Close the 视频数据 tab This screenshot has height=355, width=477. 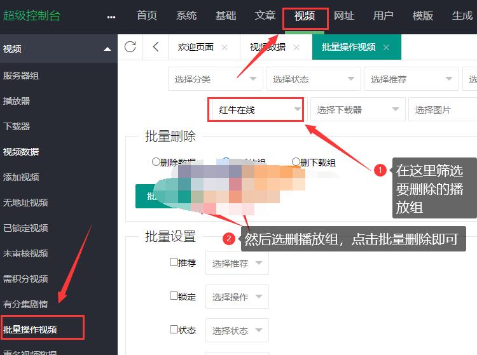(296, 48)
